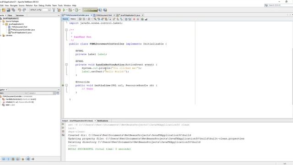Viewport: 293px width, 165px height.
Task: Click the magnifier Find Selection icon in editor toolbar
Action: (95, 19)
